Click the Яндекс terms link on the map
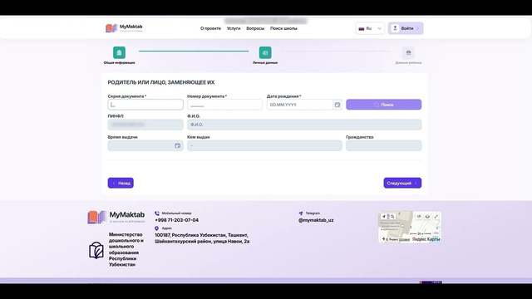Viewport: 532px width, 299px height. tap(404, 240)
